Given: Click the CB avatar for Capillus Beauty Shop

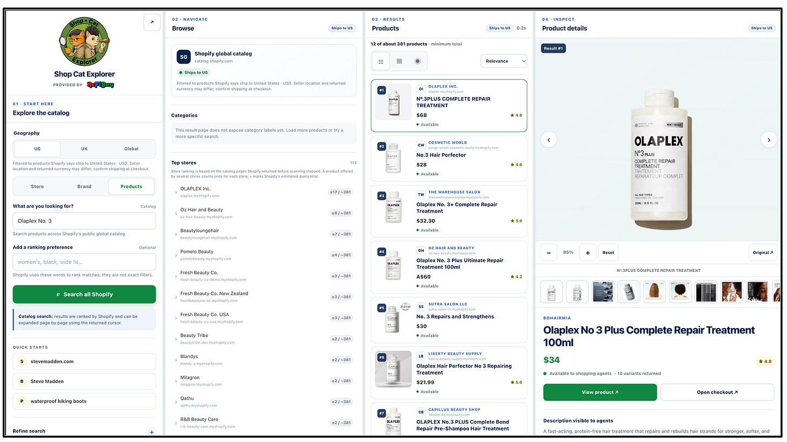Looking at the screenshot, I should [x=421, y=412].
